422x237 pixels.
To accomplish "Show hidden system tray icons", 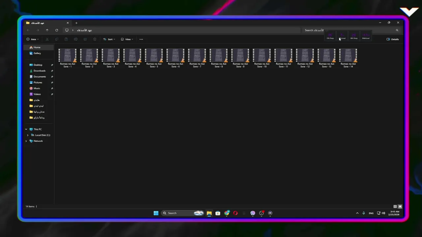I will pyautogui.click(x=357, y=213).
